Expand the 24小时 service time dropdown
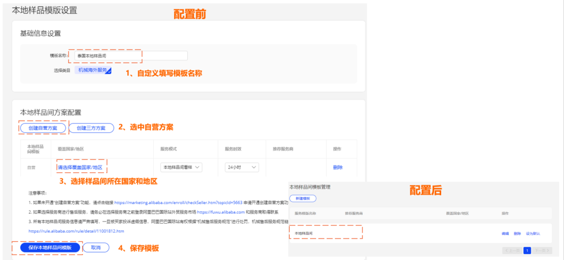 (241, 167)
